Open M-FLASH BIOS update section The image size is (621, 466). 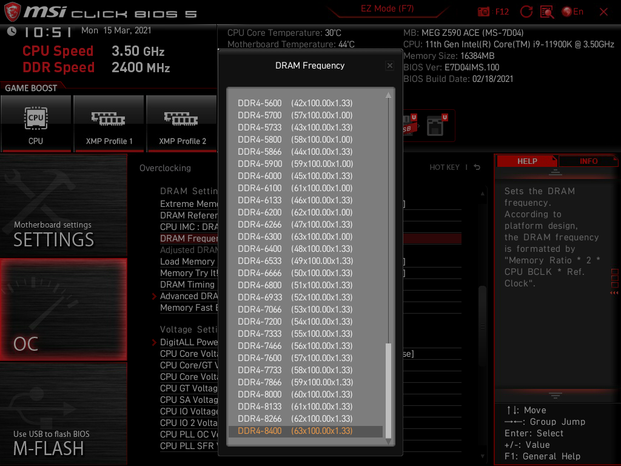(63, 414)
